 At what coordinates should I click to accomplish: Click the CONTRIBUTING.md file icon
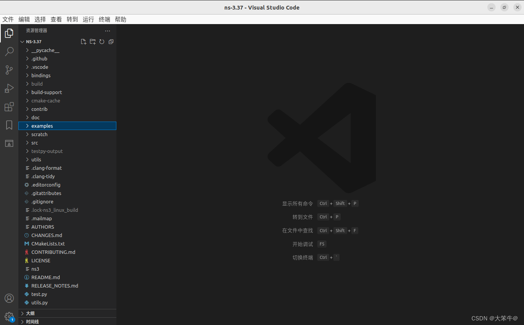click(27, 252)
